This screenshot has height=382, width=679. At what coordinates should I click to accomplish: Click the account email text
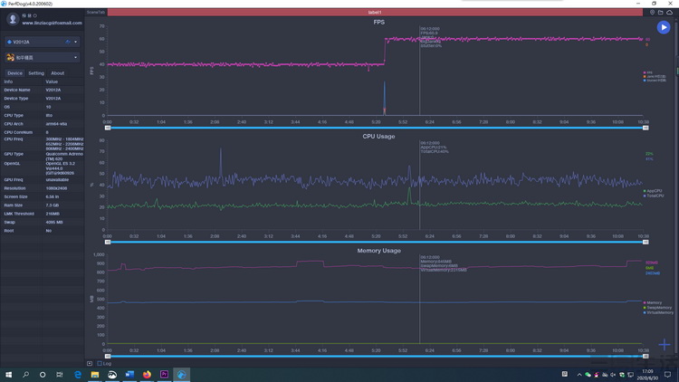tap(52, 23)
